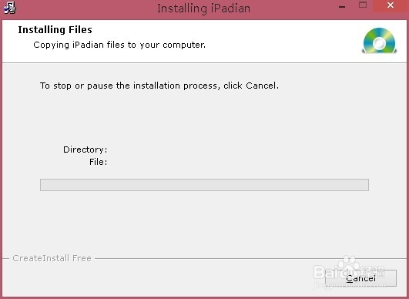Screen dimensions: 409x299
Task: Click the installation progress bar
Action: click(204, 185)
